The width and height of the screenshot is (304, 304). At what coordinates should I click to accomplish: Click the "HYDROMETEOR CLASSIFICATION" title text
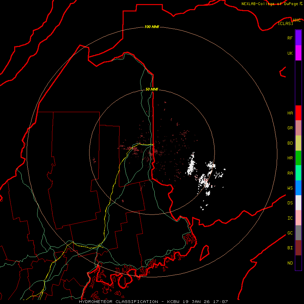(x=118, y=302)
